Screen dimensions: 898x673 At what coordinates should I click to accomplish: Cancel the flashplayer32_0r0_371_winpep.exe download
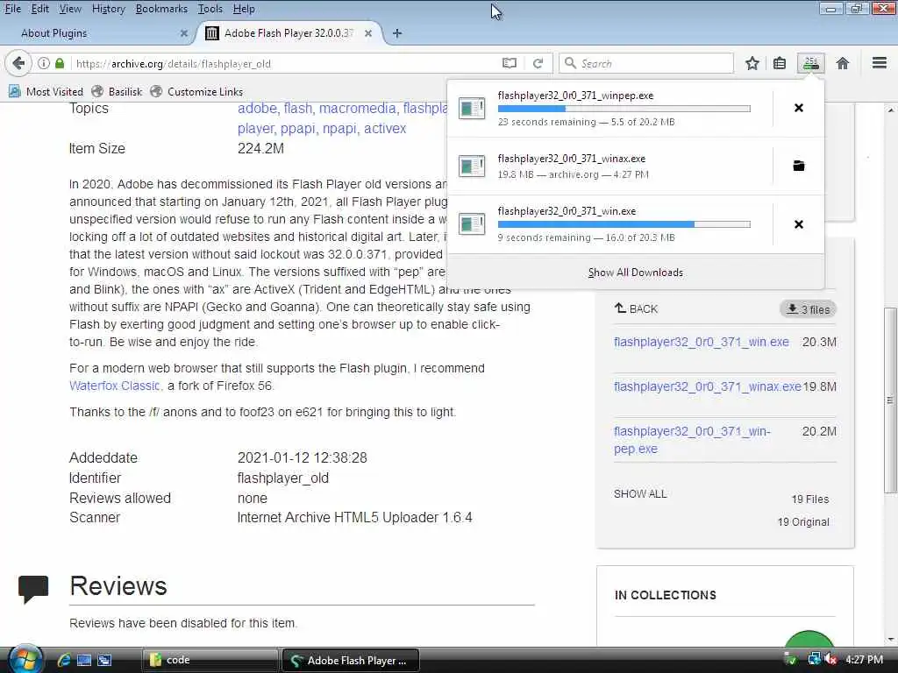coord(799,108)
